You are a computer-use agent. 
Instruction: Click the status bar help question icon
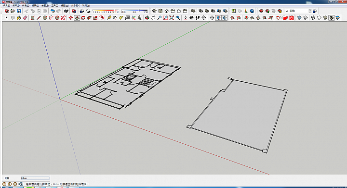point(21,184)
